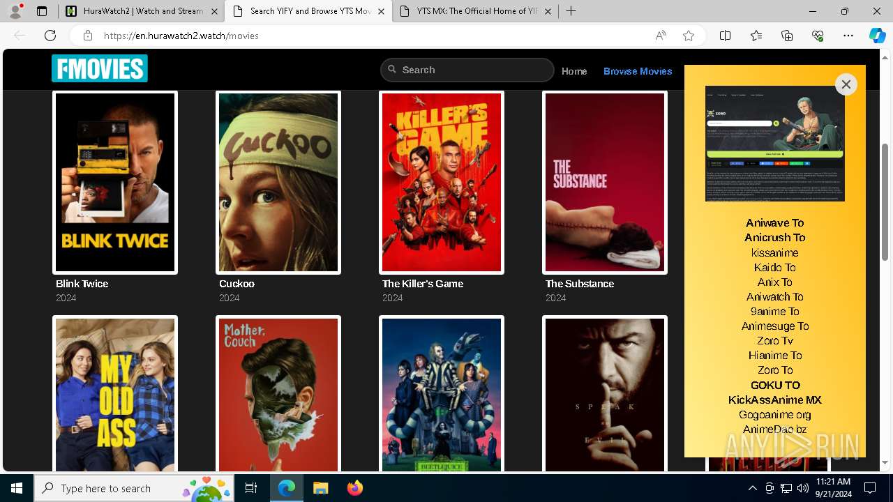Open Speak No Evil poster

click(605, 394)
